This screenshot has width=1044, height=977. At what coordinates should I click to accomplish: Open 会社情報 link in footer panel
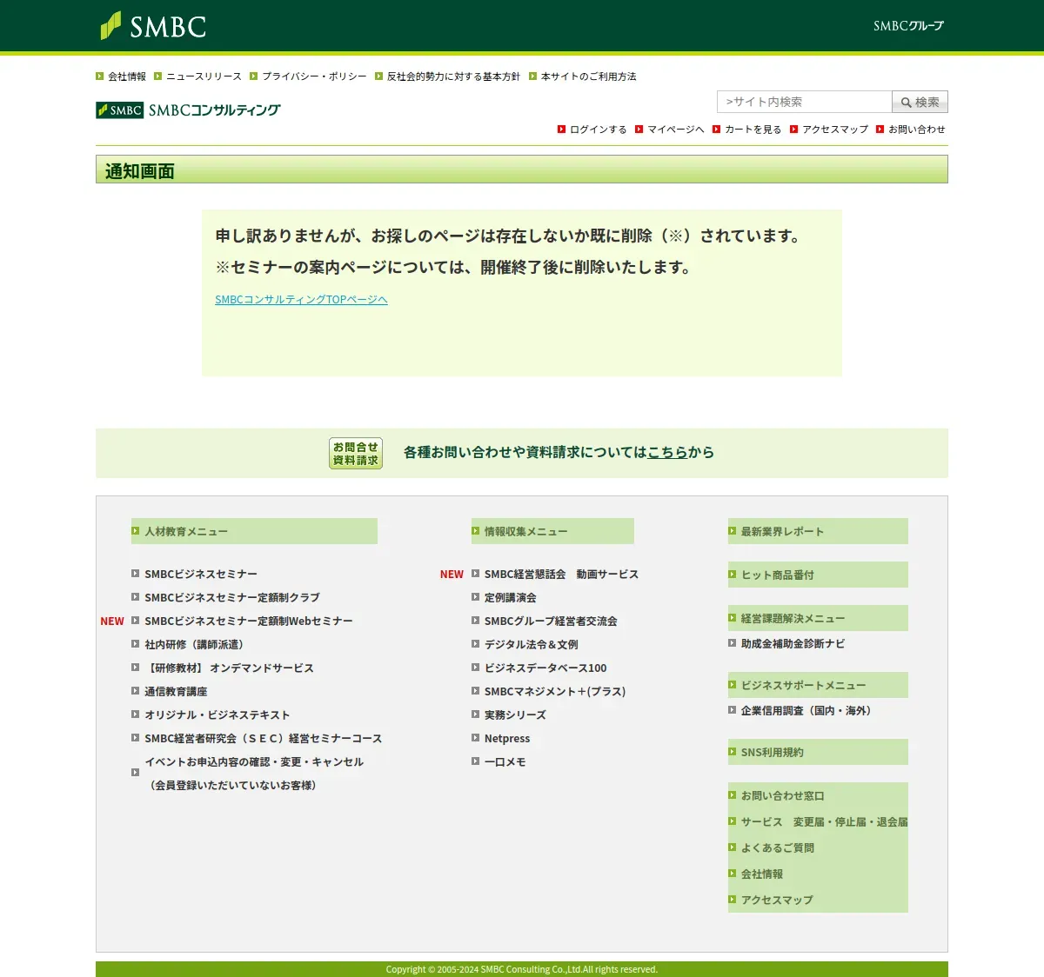(762, 874)
